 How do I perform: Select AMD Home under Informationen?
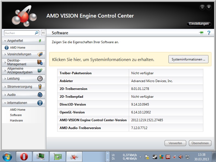coord(18,110)
